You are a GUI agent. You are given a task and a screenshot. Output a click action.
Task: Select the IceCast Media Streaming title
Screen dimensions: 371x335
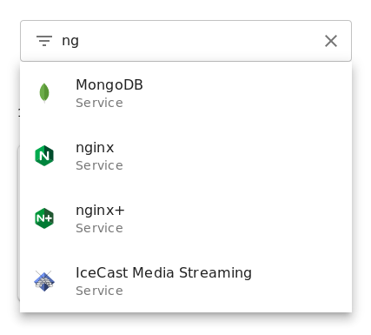pyautogui.click(x=163, y=273)
